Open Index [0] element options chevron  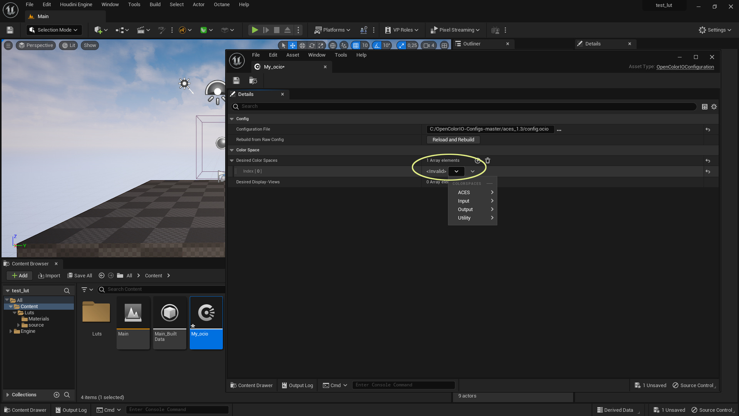pos(473,171)
